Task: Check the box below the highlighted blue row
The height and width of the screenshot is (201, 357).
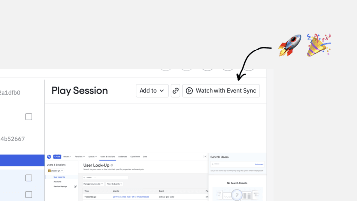Action: click(x=29, y=178)
